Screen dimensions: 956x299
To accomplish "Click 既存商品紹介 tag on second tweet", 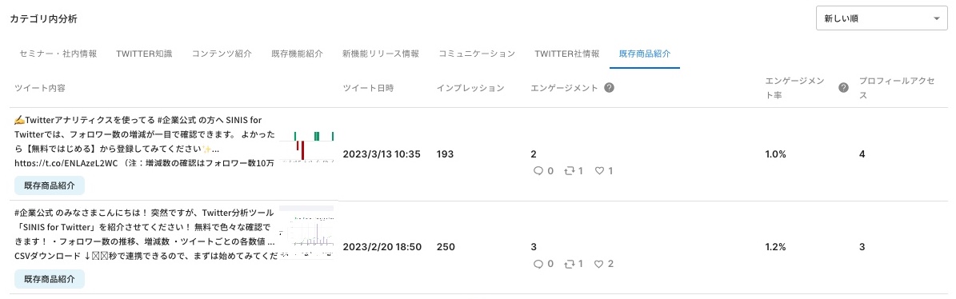I will click(x=50, y=279).
